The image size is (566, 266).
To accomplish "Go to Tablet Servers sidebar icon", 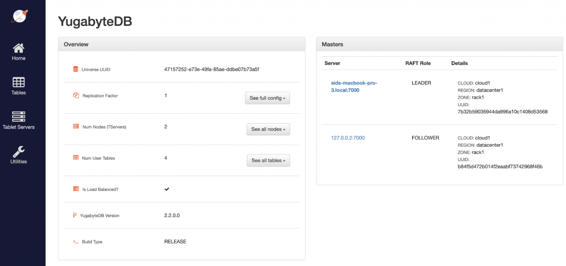I will [x=19, y=117].
